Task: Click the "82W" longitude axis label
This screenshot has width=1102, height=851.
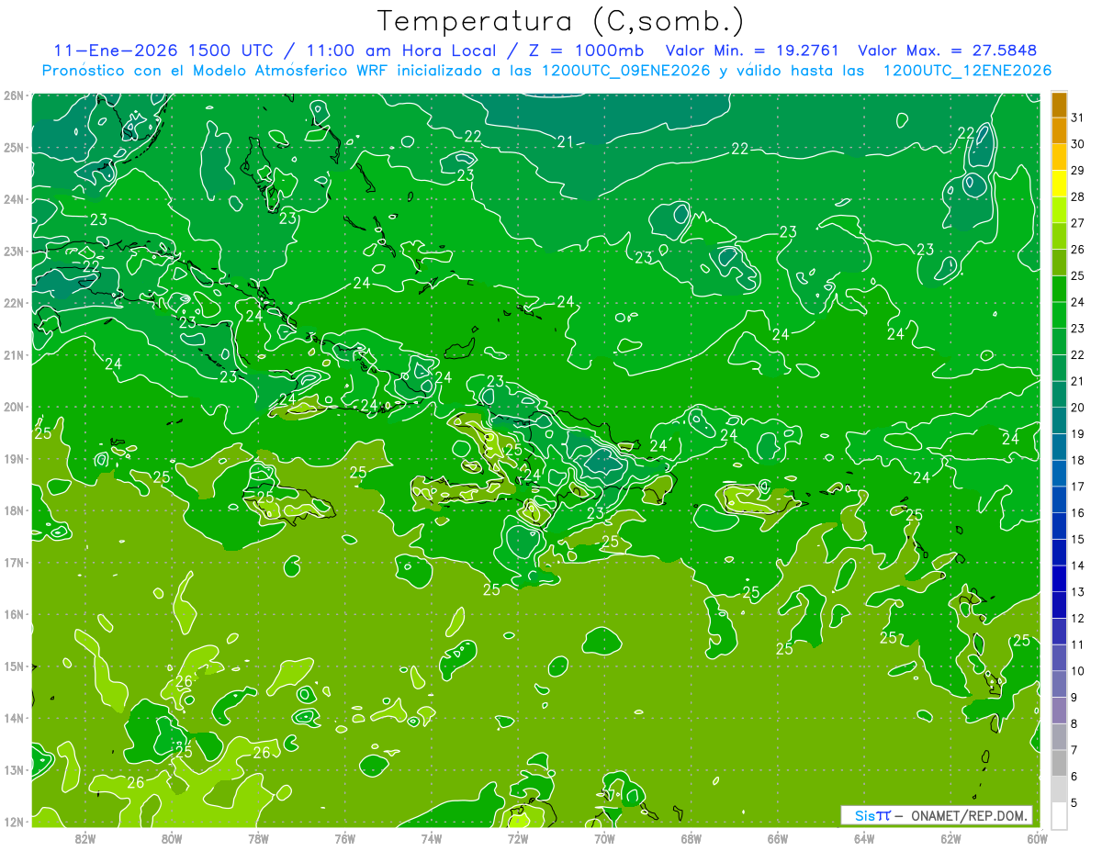Action: click(x=85, y=838)
